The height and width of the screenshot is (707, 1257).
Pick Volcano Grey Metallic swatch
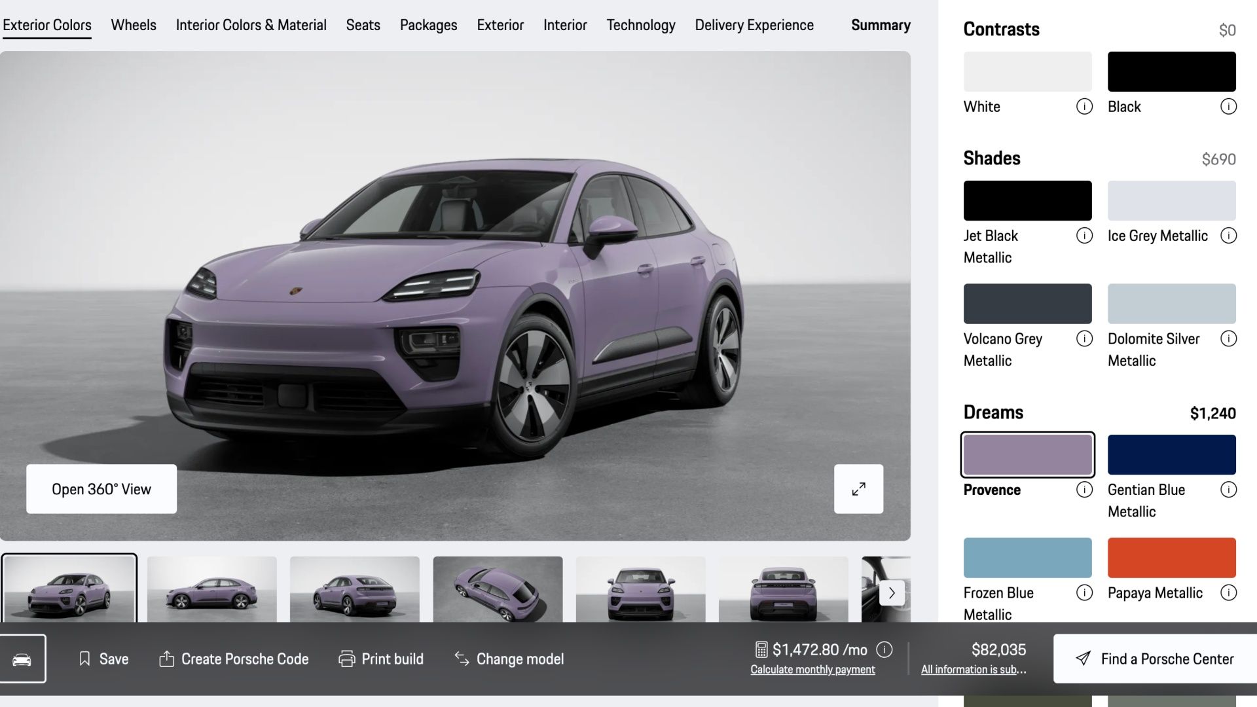[1028, 303]
